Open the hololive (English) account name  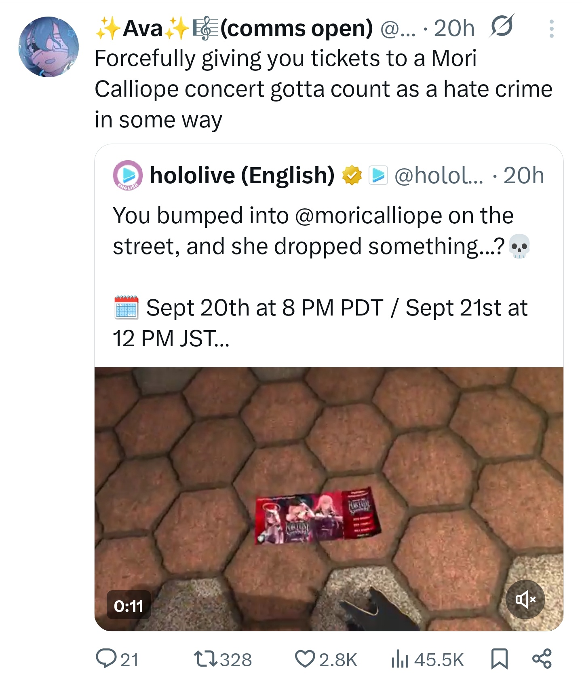click(242, 175)
